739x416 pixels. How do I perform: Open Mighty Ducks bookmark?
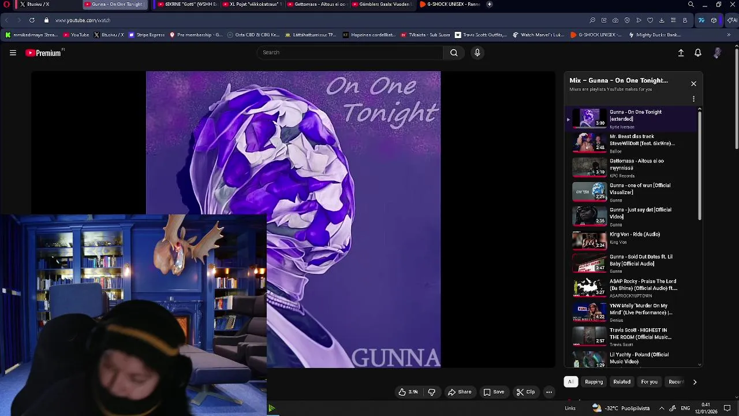(654, 35)
